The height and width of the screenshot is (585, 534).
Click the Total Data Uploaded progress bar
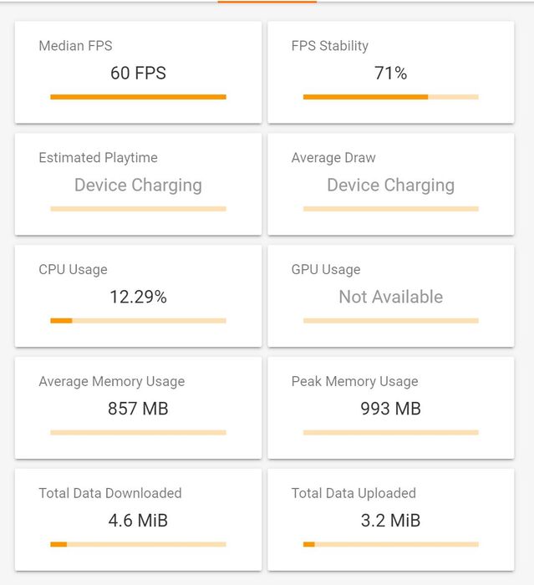coord(391,545)
